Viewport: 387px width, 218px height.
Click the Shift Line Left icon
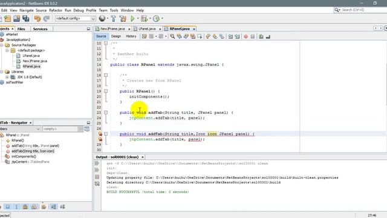(x=230, y=36)
